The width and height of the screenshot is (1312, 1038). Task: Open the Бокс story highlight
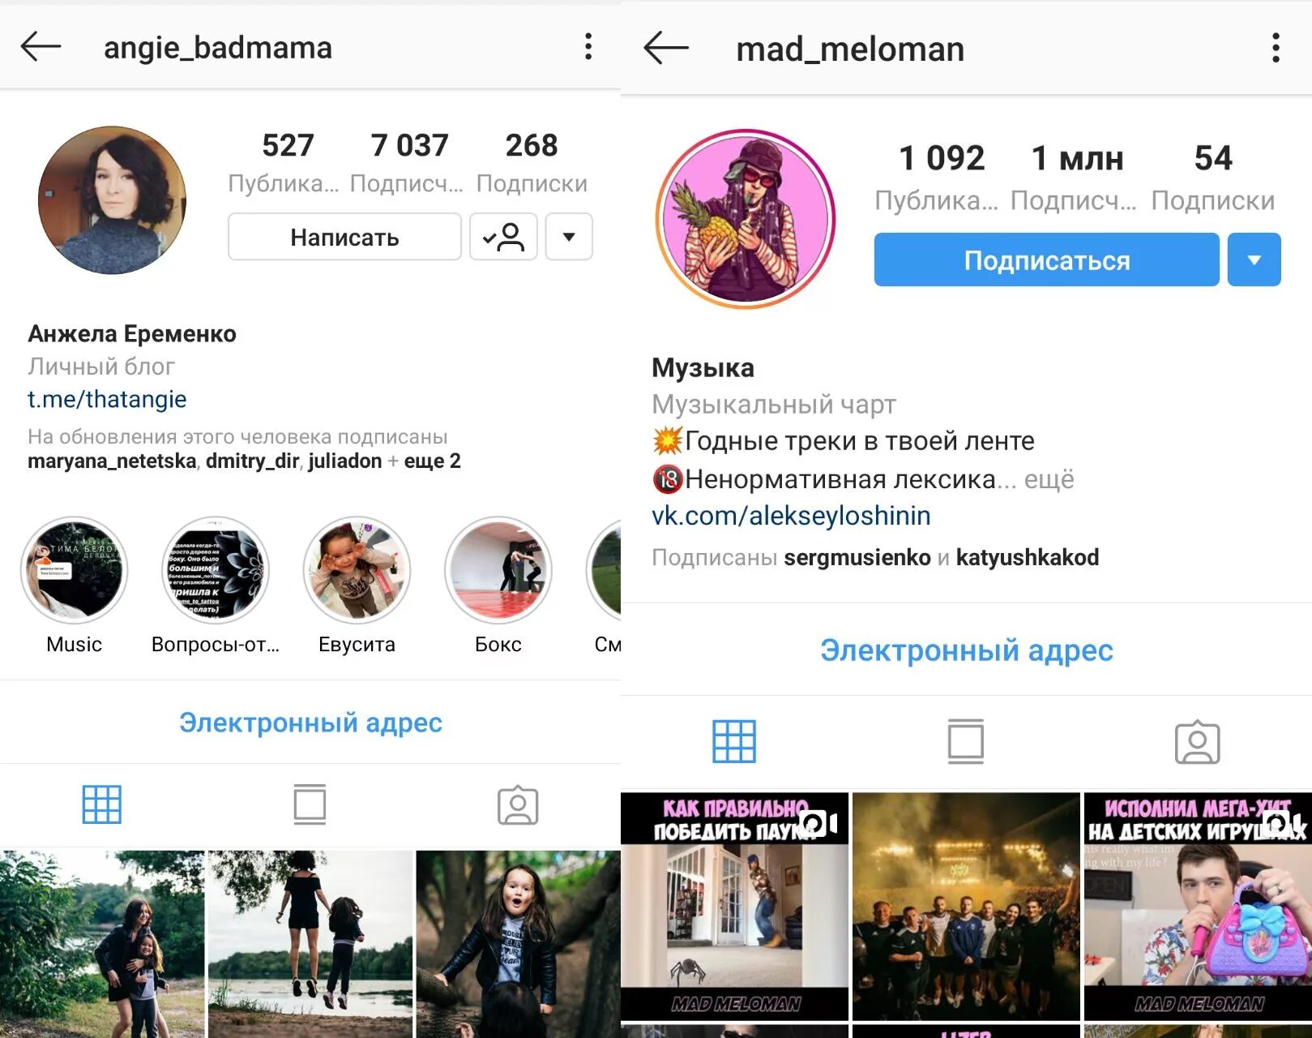(x=498, y=585)
